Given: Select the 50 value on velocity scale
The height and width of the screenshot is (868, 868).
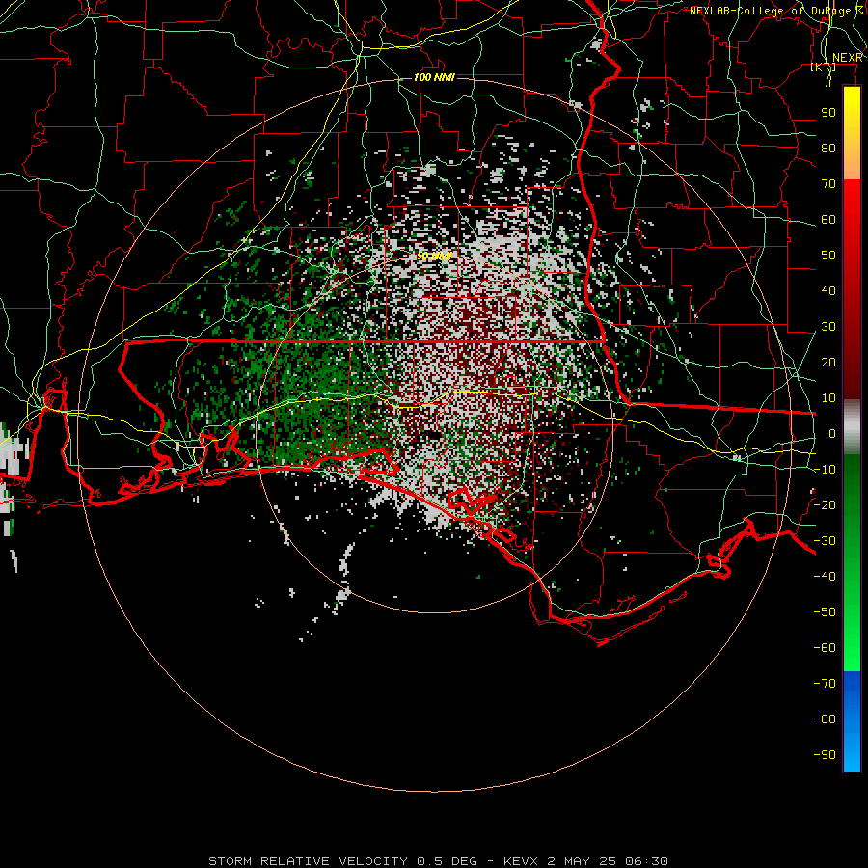Looking at the screenshot, I should click(x=828, y=256).
